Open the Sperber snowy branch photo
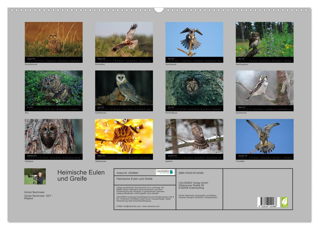 (x=194, y=136)
